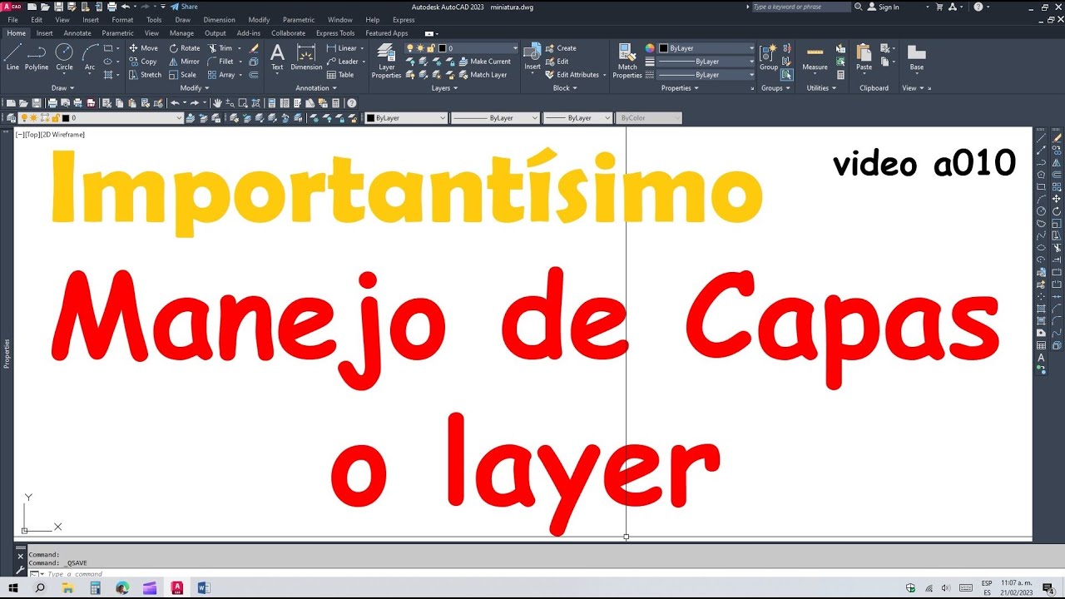Click Make Current layer button

(x=483, y=62)
